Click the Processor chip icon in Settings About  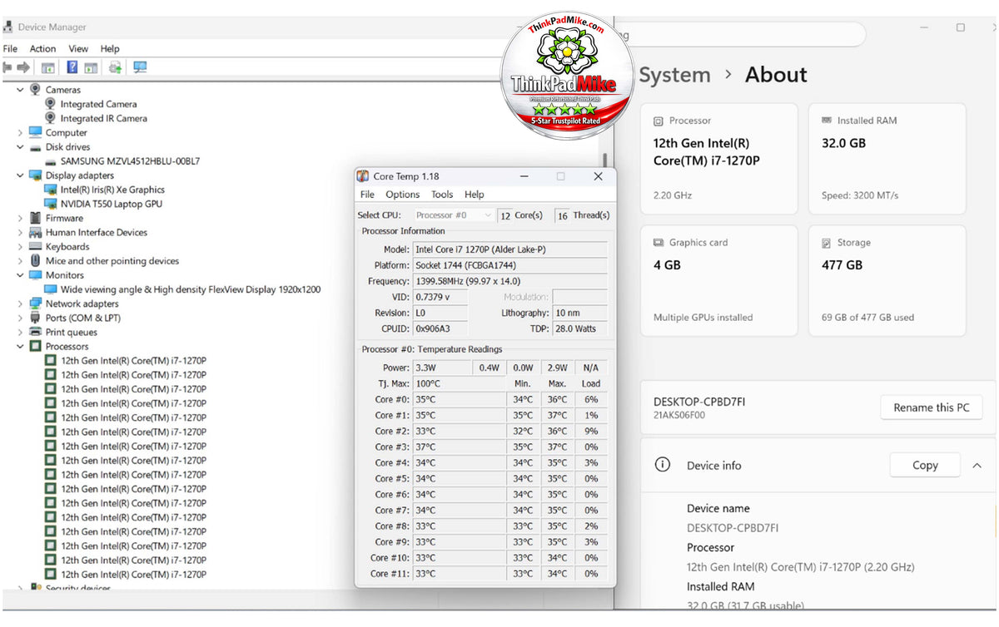[659, 121]
